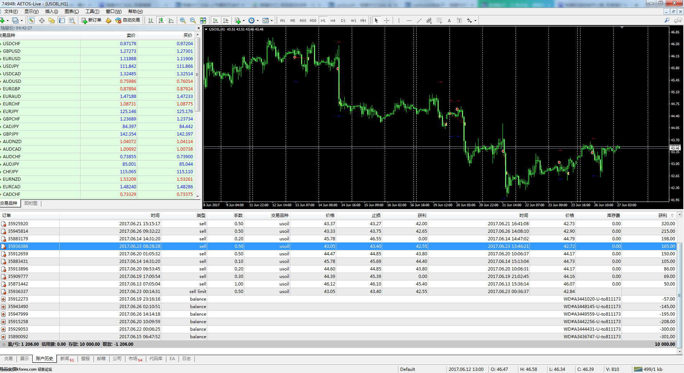This screenshot has width=684, height=373.
Task: Switch to the 交易 terminal tab
Action: click(x=9, y=359)
